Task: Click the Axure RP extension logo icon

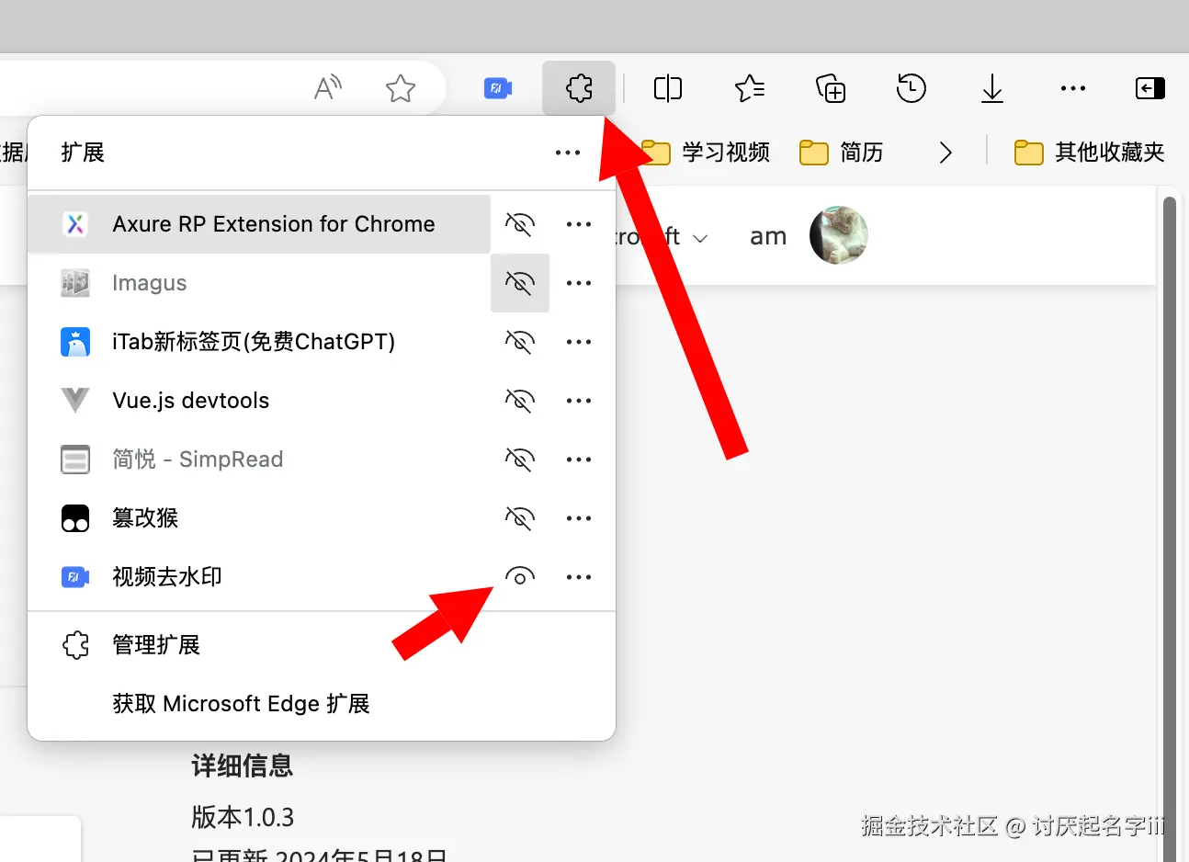Action: (75, 224)
